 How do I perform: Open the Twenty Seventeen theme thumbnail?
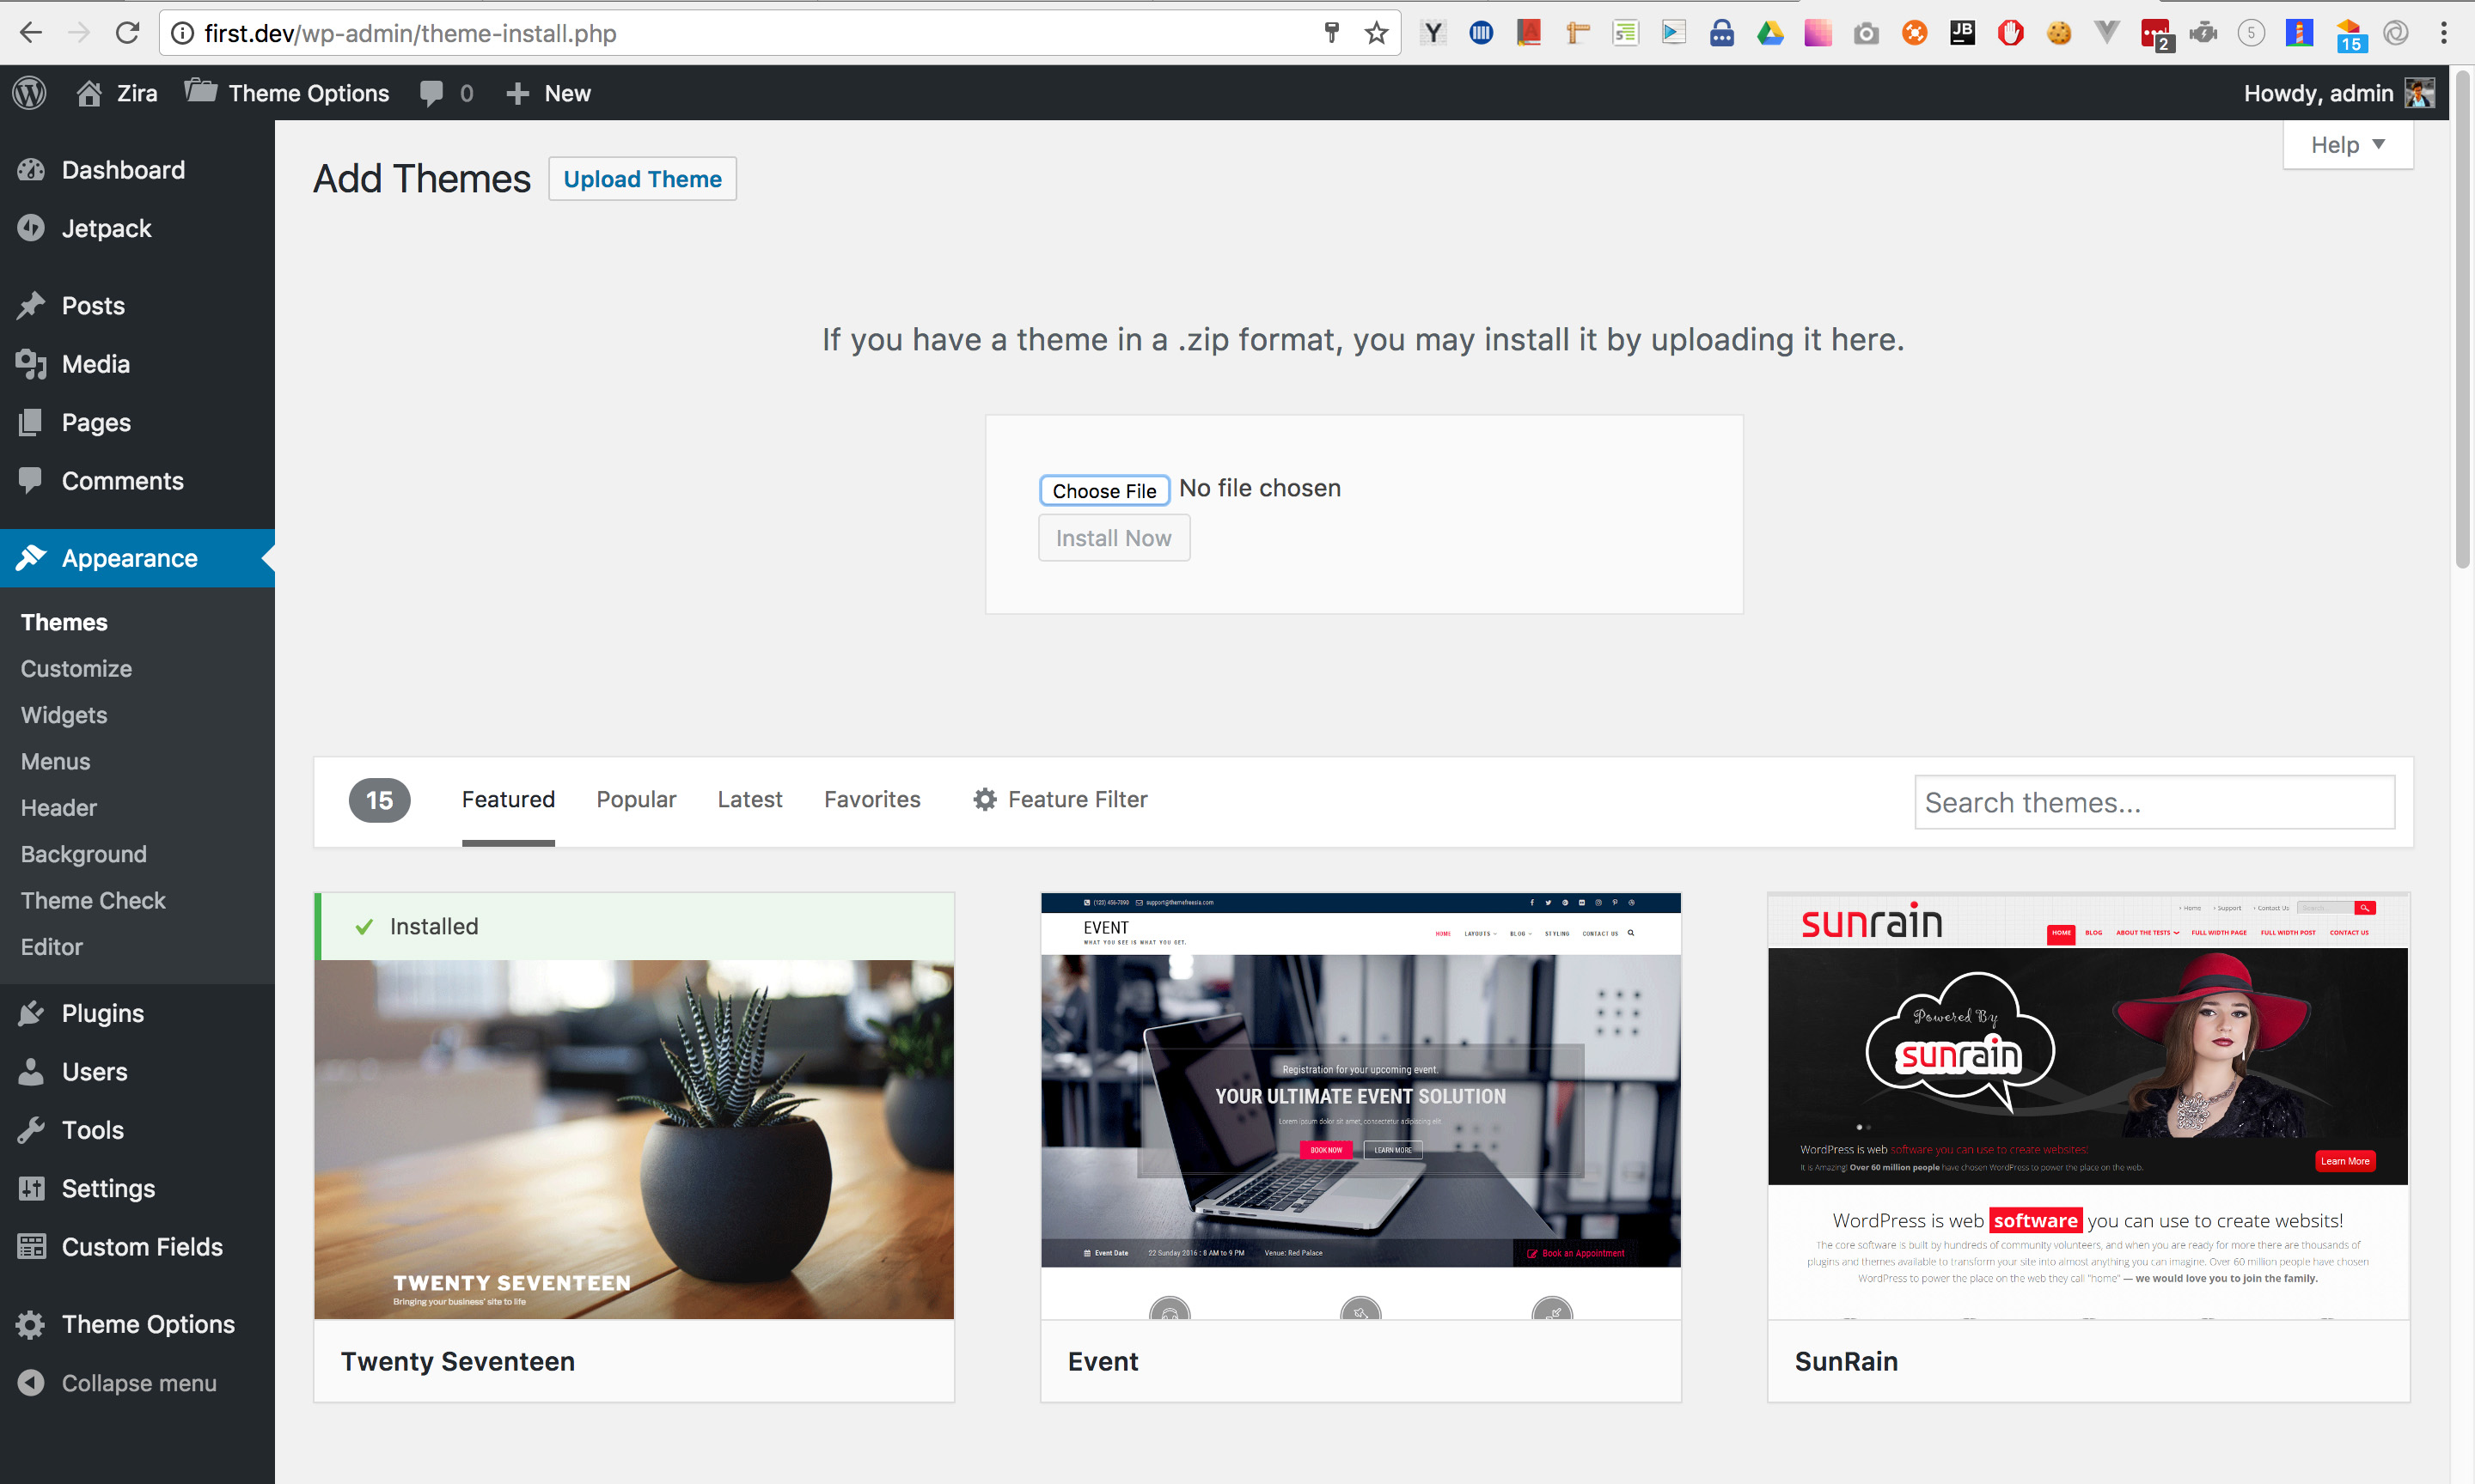point(634,1139)
